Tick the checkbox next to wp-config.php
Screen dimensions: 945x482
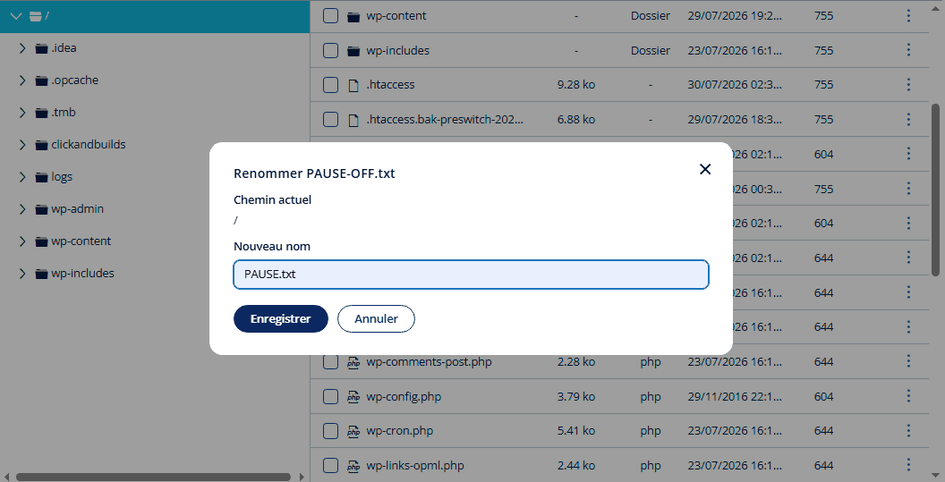[x=330, y=396]
